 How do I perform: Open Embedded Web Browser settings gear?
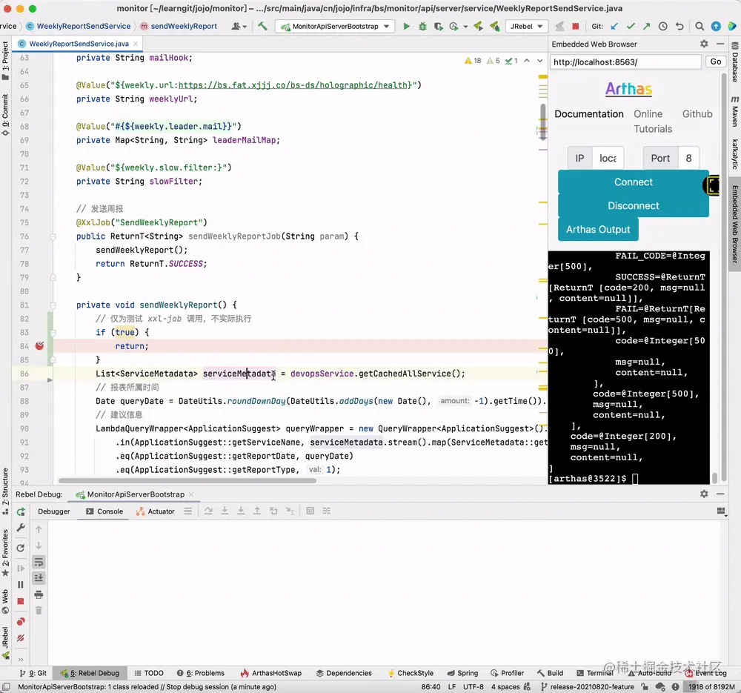tap(704, 44)
